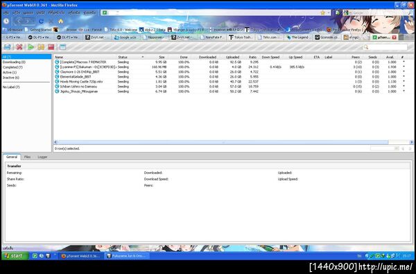Viewport: 416px width, 274px height.
Task: Click the status icon of Claymore 1-26 row
Action: (x=57, y=71)
